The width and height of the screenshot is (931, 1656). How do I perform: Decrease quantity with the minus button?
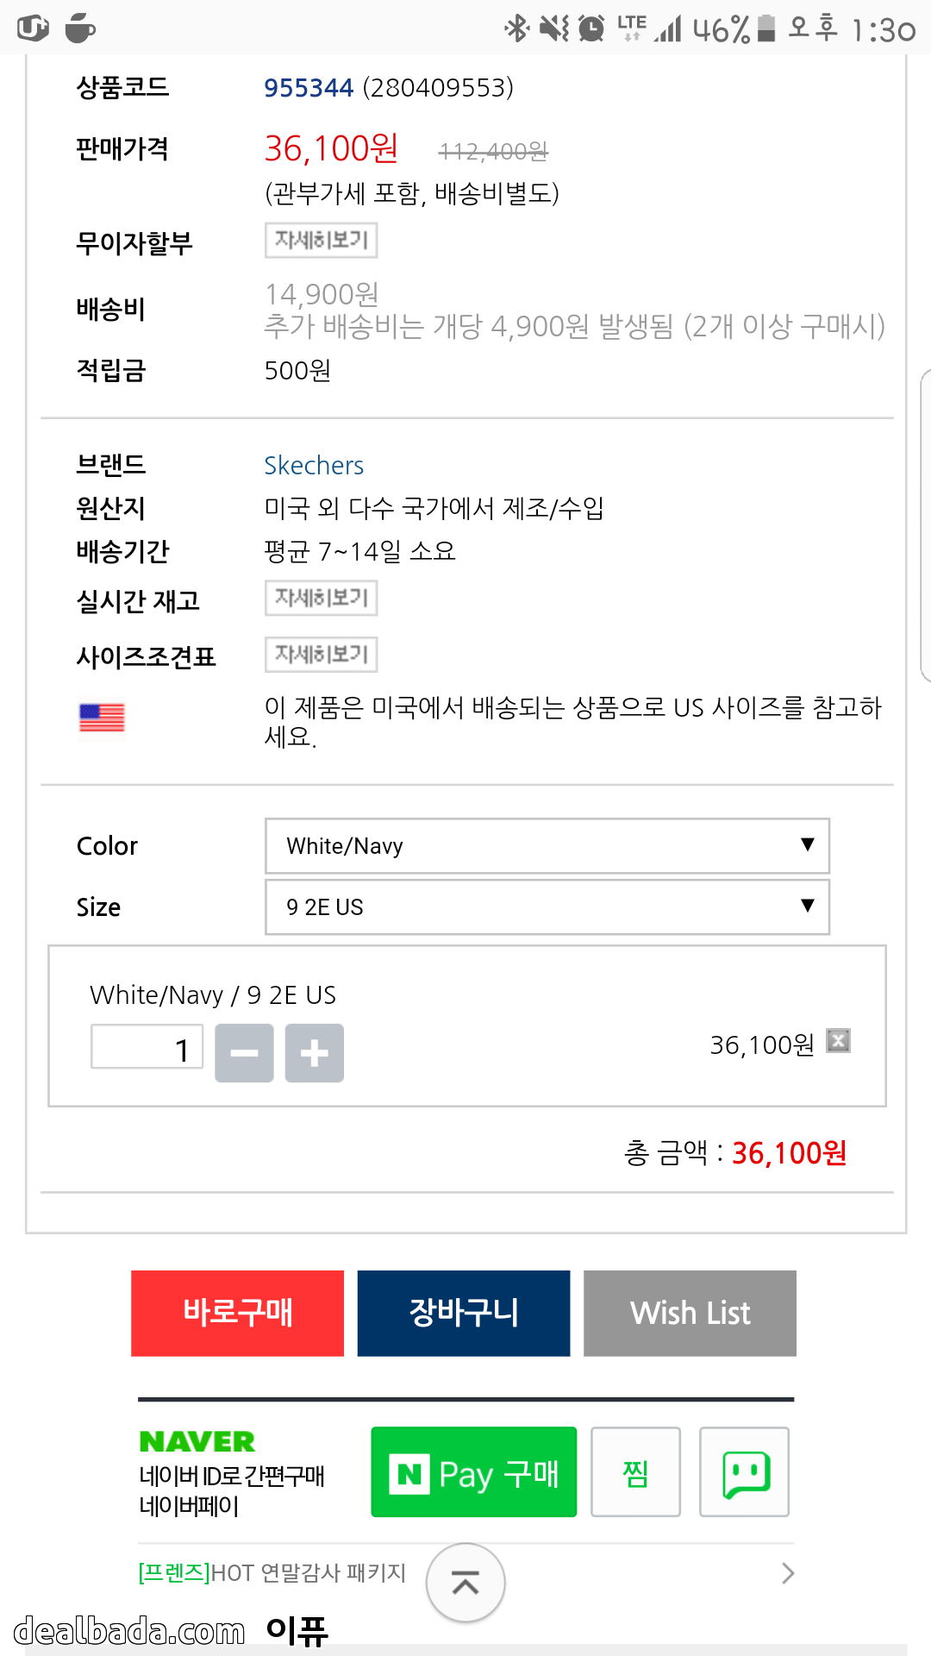(244, 1053)
